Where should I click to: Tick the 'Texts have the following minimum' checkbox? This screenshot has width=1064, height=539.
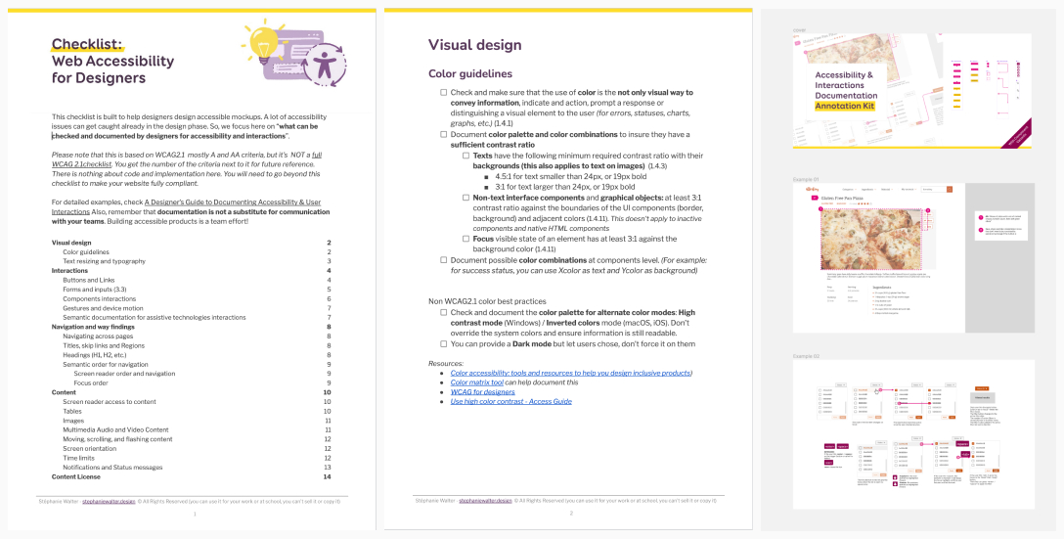tap(466, 156)
